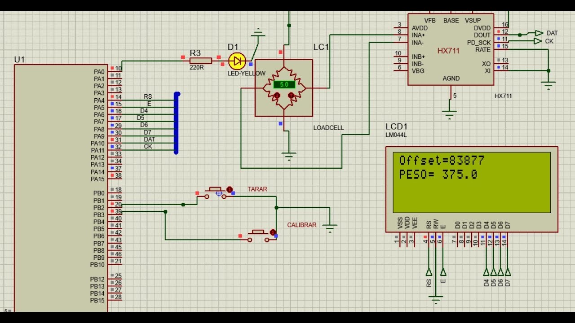Toggle the CALIBRAR button latch dot
575x323 pixels.
pos(273,232)
